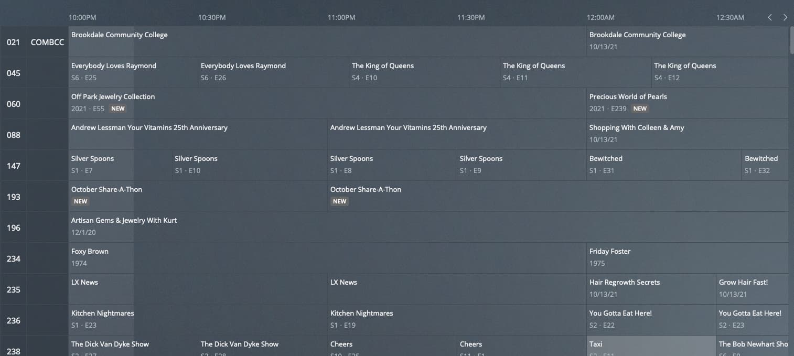Open Shopping With Colleen & Amy
The width and height of the screenshot is (794, 356).
(688, 135)
